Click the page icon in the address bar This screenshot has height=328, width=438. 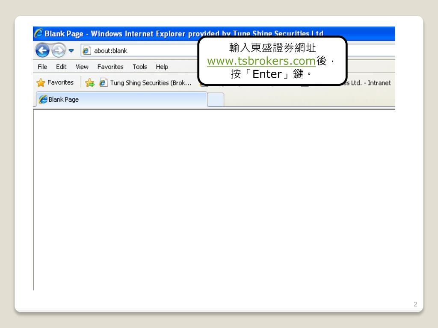point(86,50)
